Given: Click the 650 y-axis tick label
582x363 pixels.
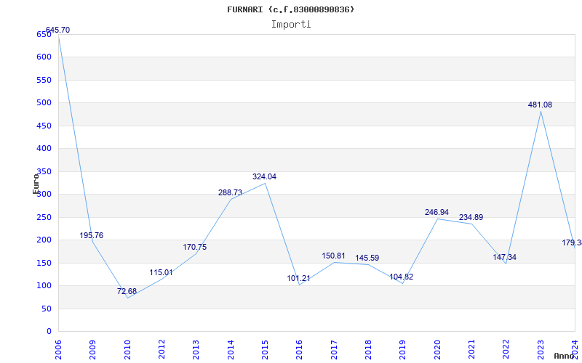Looking at the screenshot, I should [44, 34].
